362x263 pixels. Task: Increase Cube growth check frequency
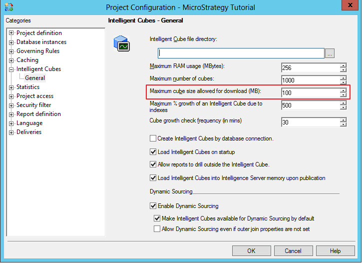click(x=344, y=119)
